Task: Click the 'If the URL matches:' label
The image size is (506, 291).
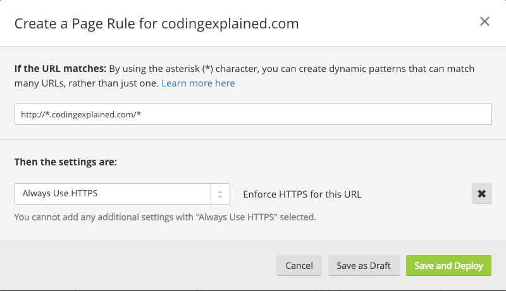Action: (x=60, y=69)
